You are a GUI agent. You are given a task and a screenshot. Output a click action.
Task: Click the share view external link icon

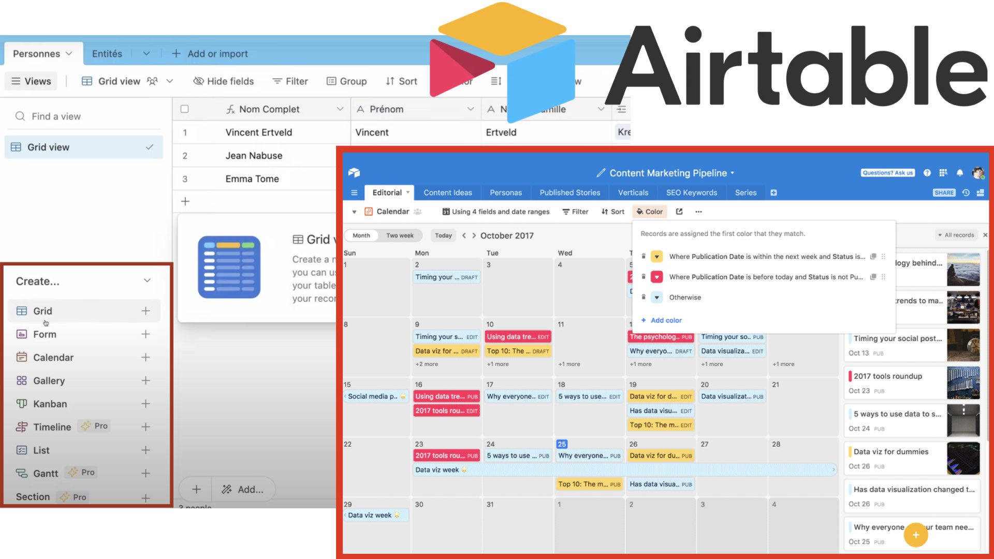tap(679, 212)
